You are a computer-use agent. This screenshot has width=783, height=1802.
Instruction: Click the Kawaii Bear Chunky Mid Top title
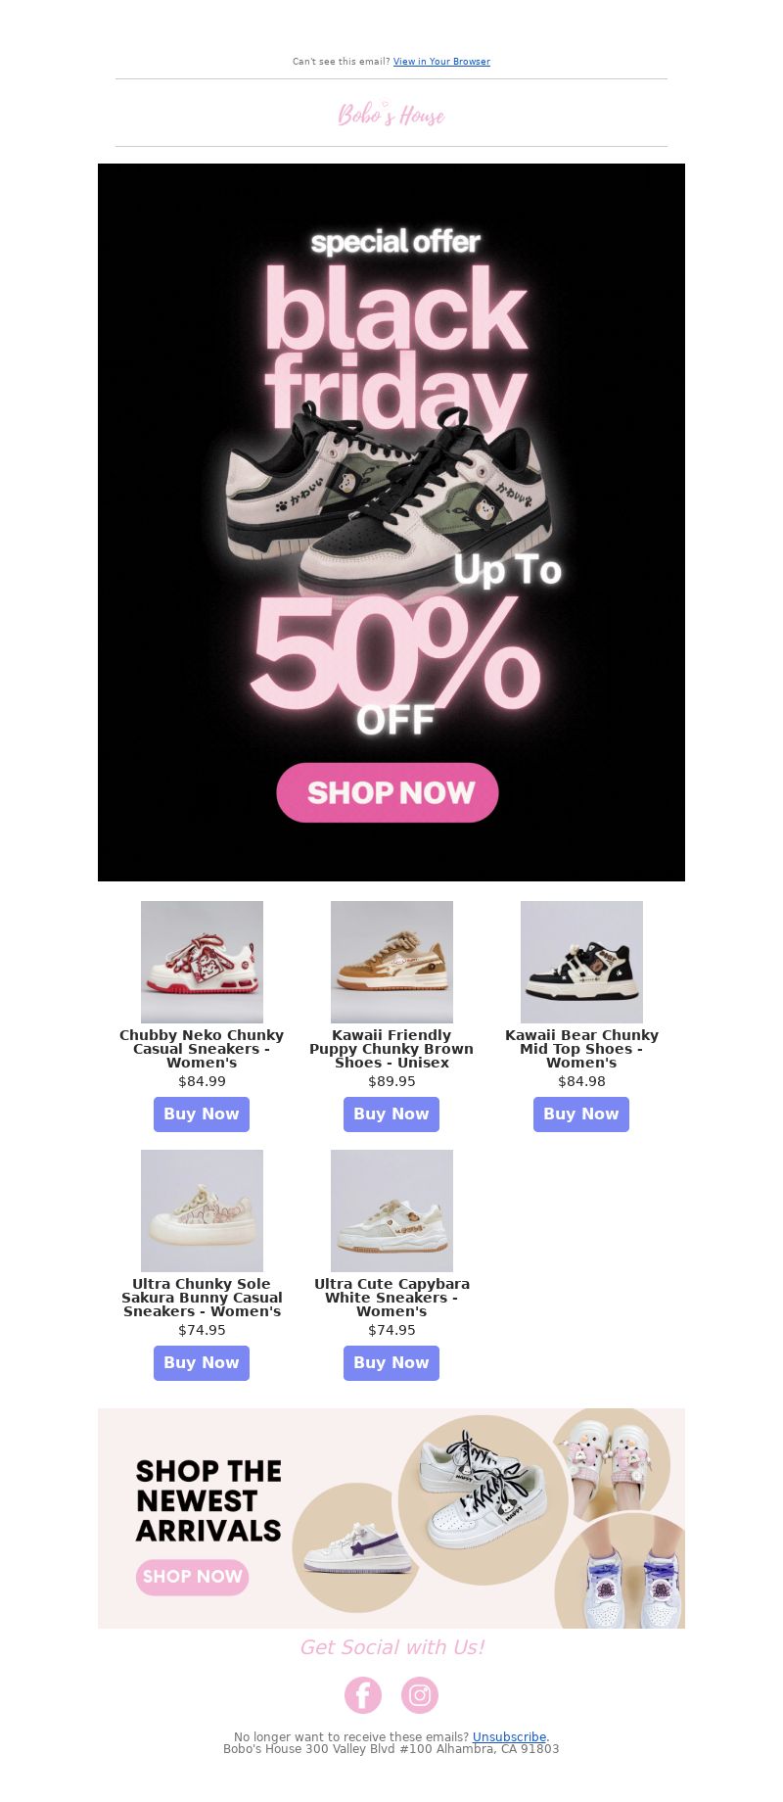point(581,1049)
